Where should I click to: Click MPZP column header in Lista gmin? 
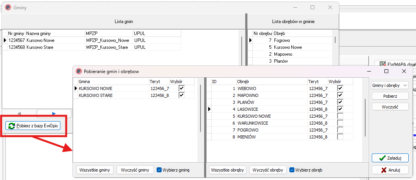(x=109, y=34)
